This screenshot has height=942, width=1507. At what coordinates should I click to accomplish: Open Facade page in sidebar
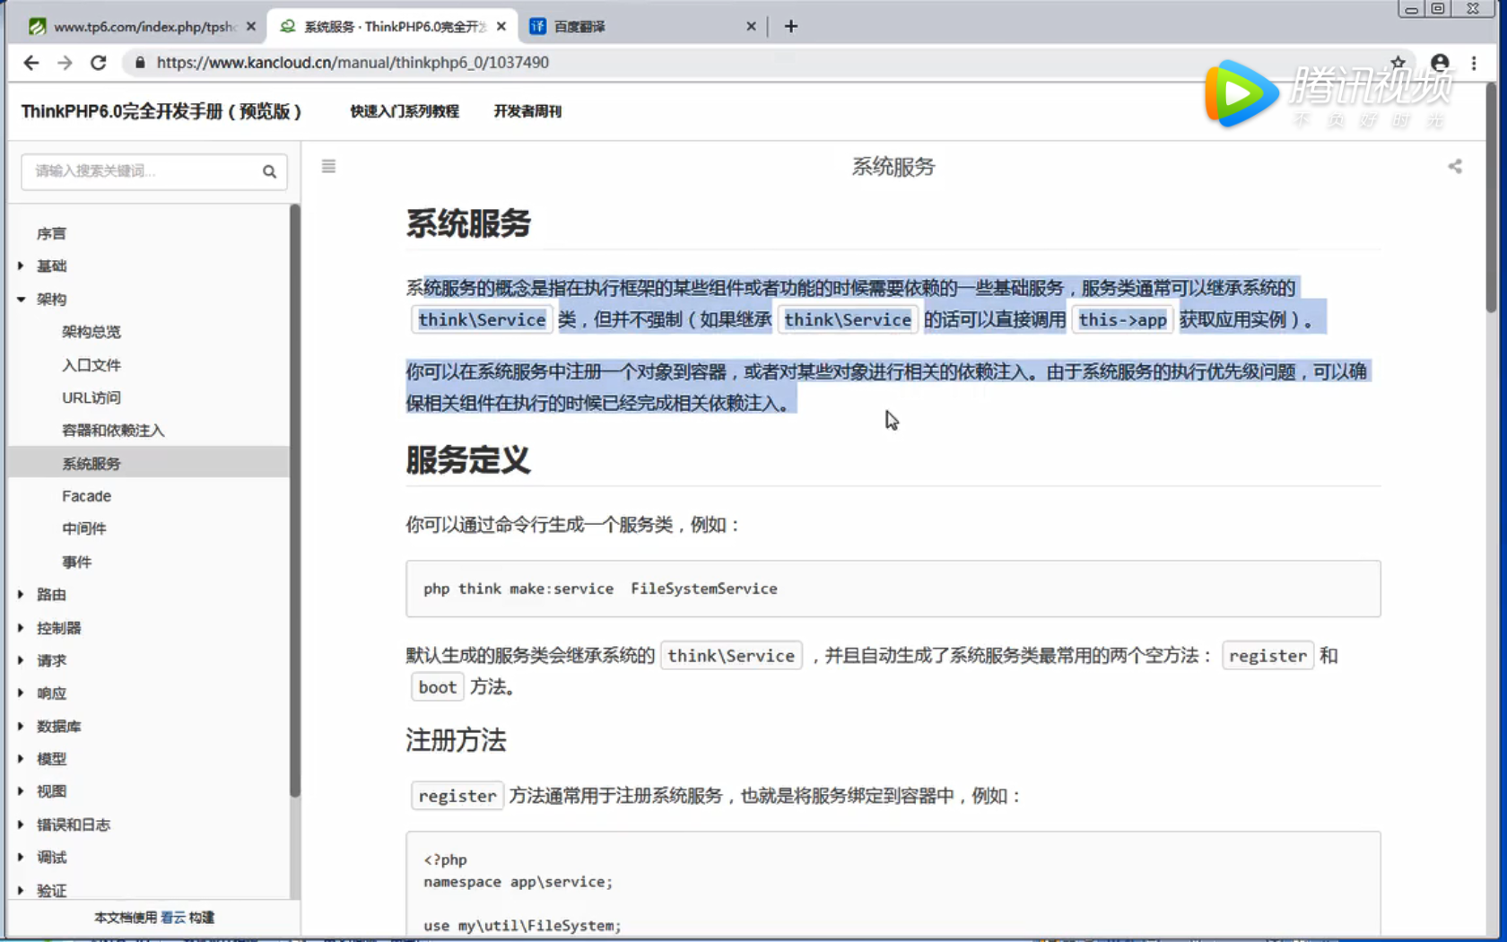[x=87, y=496]
